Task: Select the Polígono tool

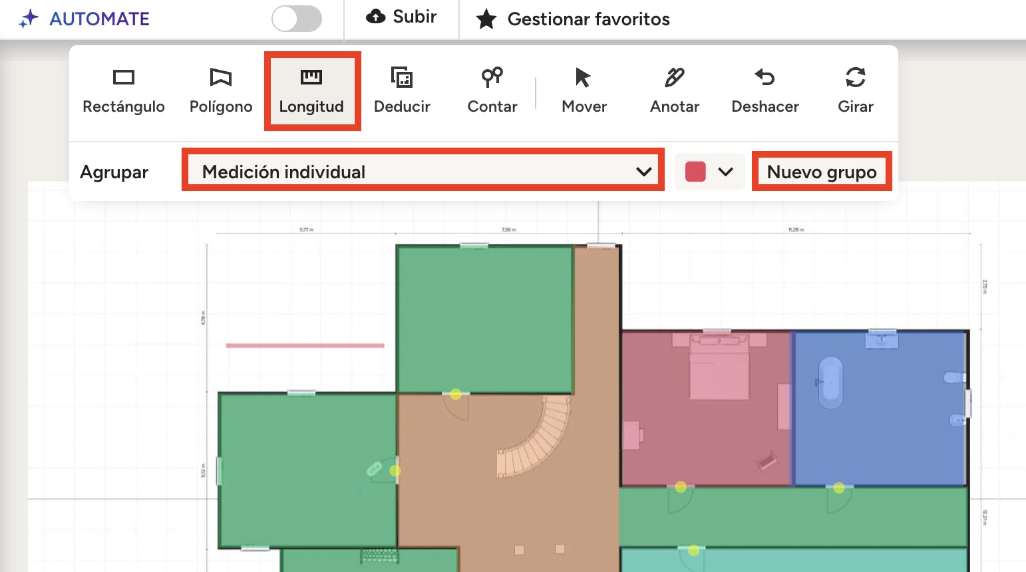Action: (220, 91)
